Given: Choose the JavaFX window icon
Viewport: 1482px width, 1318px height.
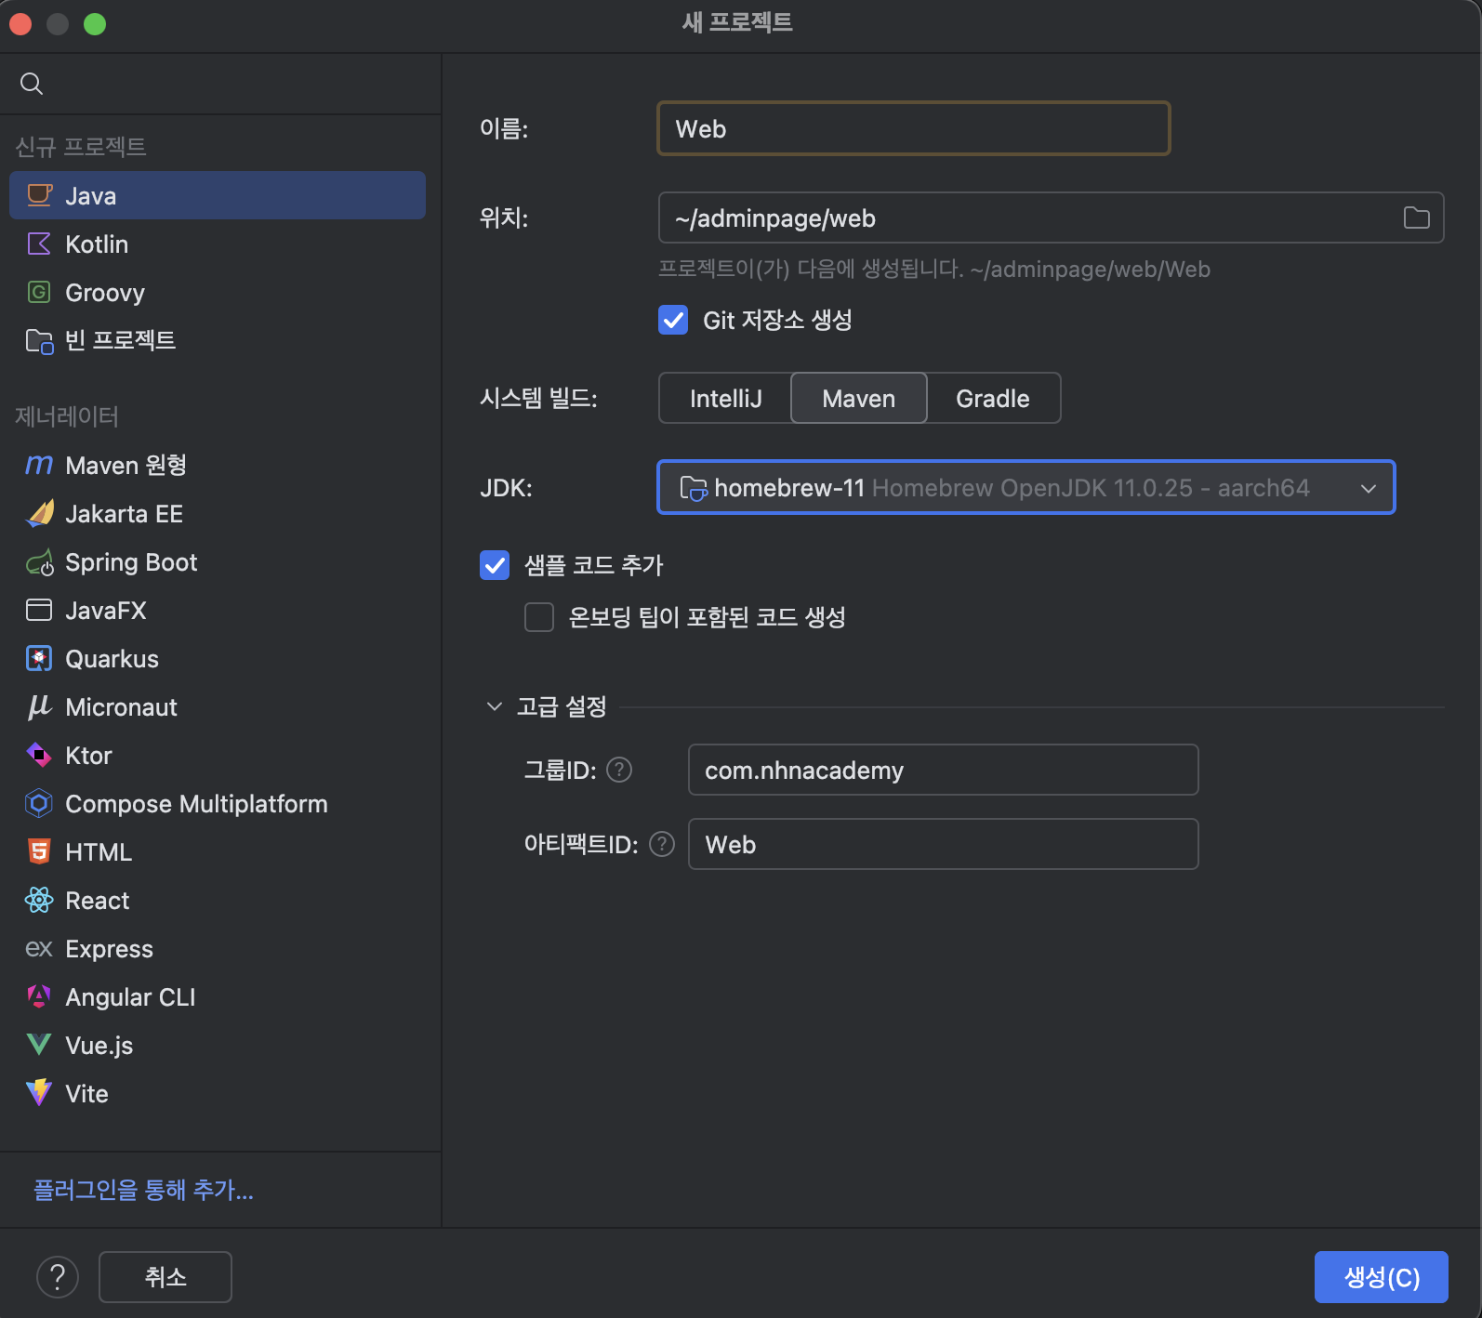Looking at the screenshot, I should (39, 610).
